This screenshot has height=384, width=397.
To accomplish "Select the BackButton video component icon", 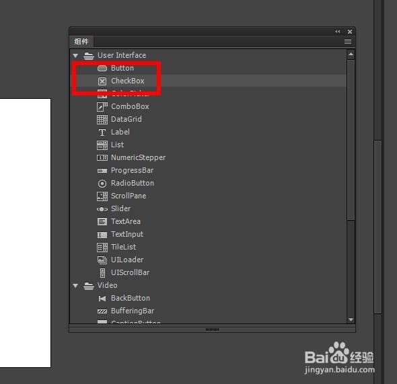I will coord(102,299).
